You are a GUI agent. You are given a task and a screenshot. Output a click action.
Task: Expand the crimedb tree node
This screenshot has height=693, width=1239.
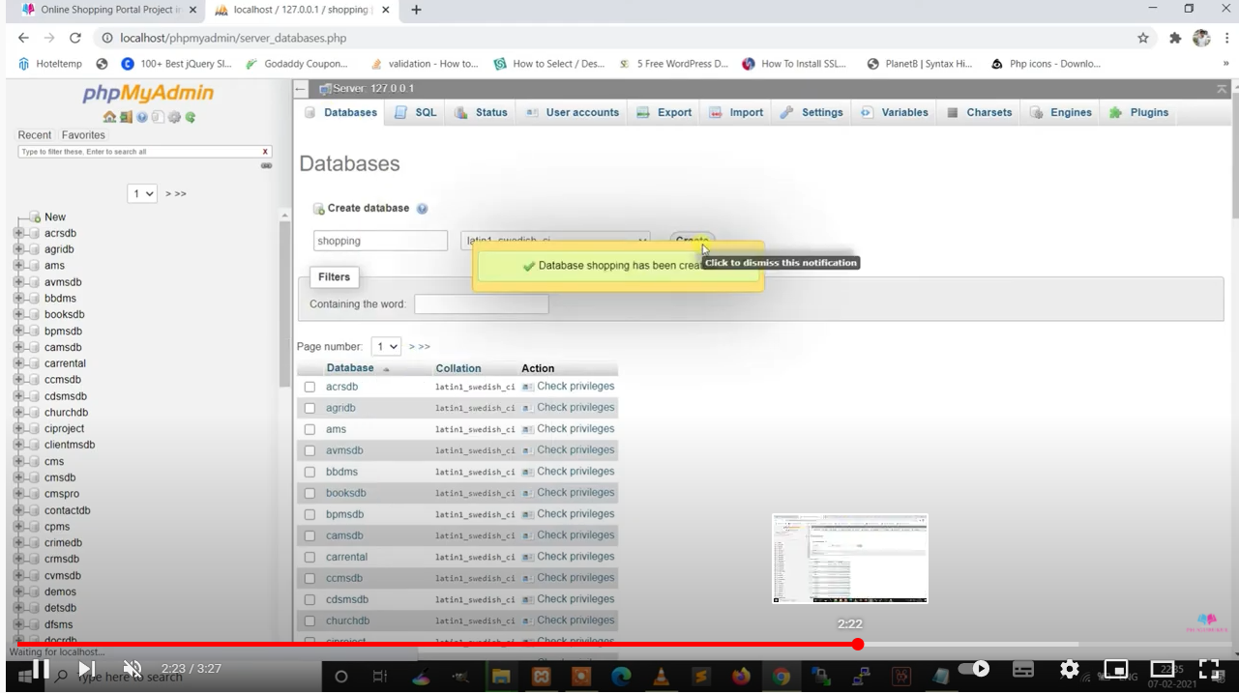point(18,542)
